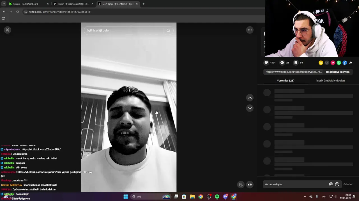359x201 pixels.
Task: Open Chrome apps grid in bookmarks bar
Action: 4,19
